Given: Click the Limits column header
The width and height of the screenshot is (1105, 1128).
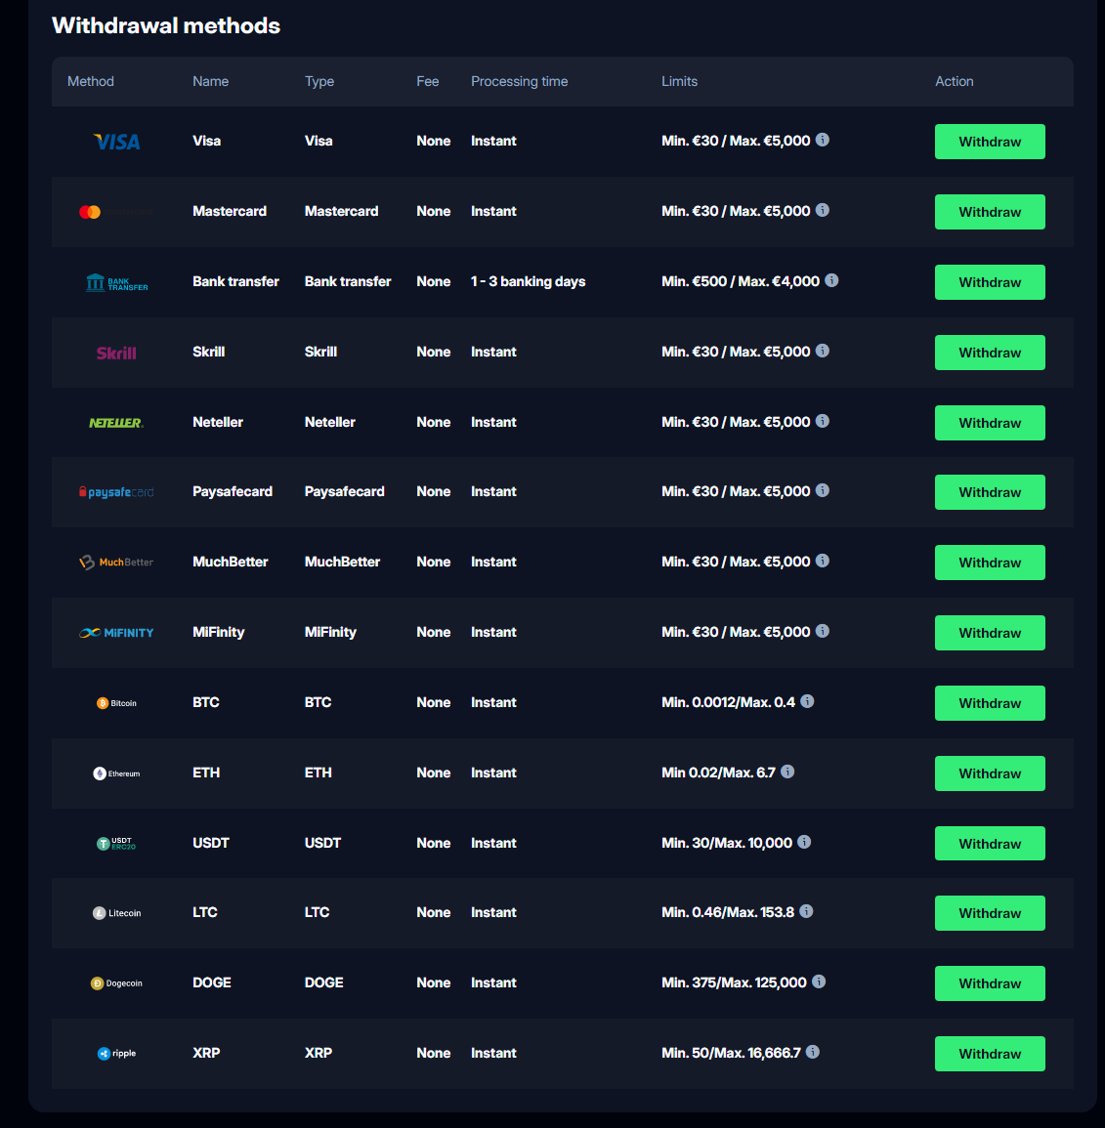Looking at the screenshot, I should (679, 81).
